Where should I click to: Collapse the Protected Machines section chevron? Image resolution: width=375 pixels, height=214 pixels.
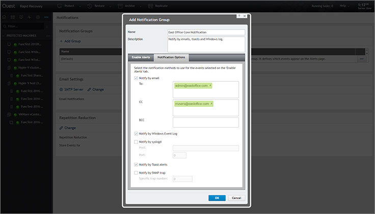(4, 36)
